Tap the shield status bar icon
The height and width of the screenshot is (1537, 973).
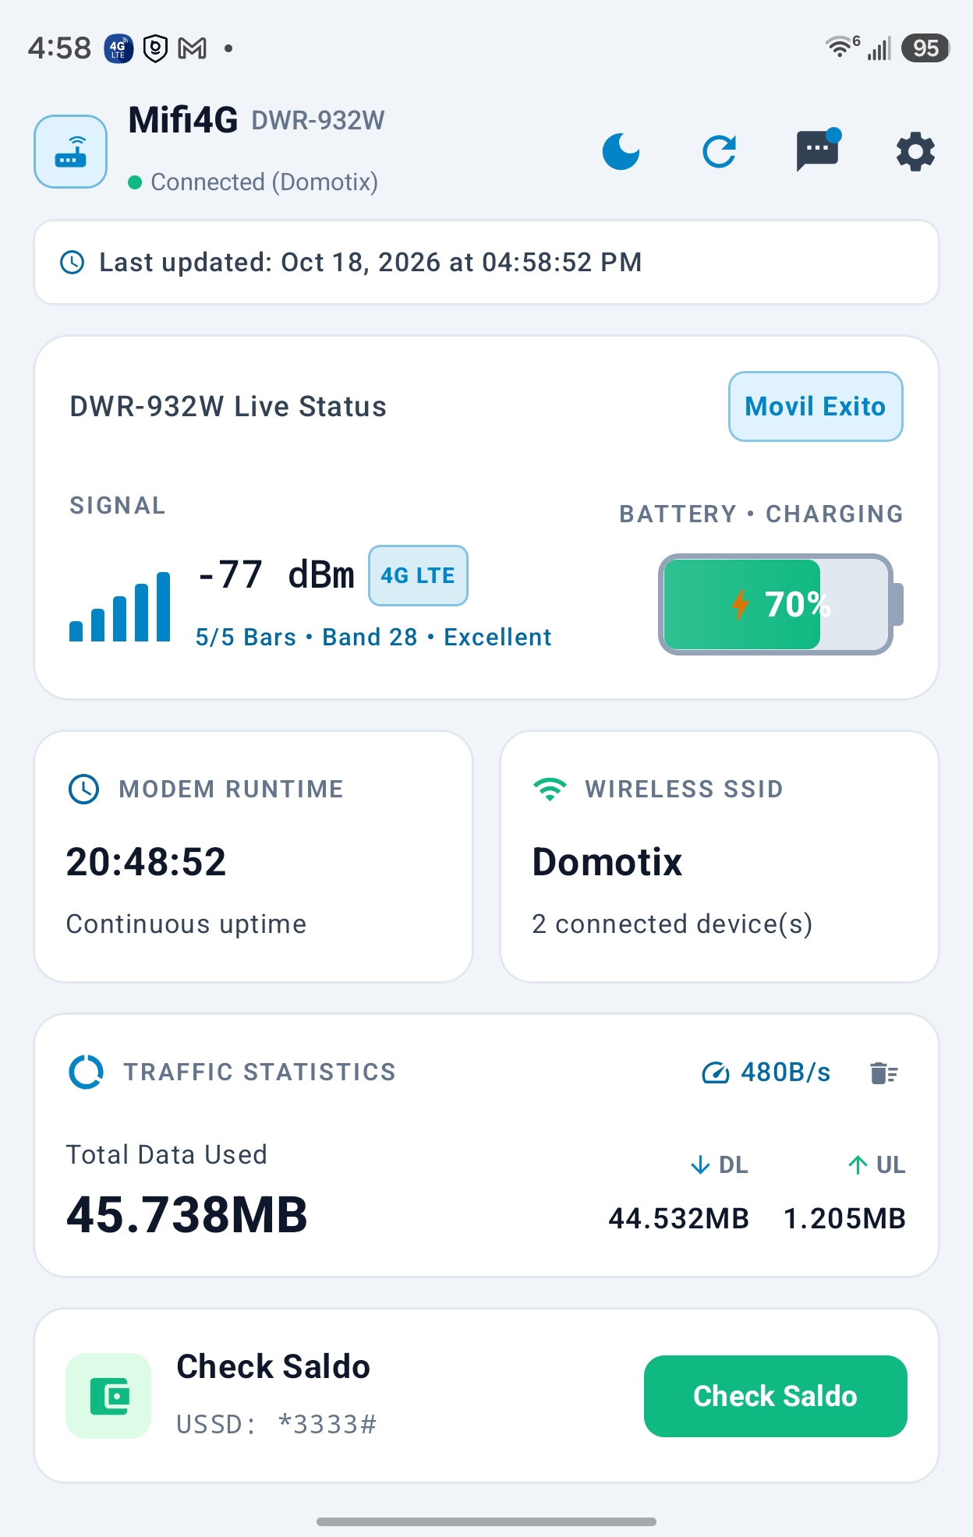[156, 48]
